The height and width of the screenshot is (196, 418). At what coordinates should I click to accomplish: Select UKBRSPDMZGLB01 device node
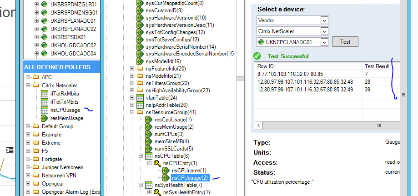(74, 5)
